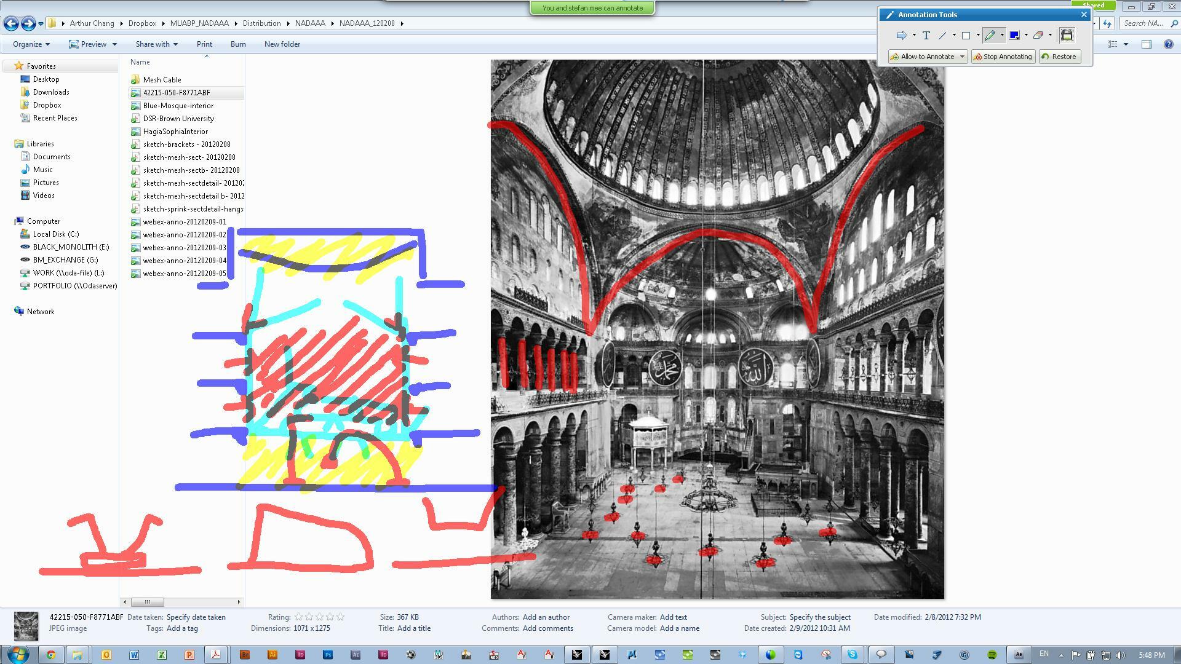Save annotations with the floppy disk icon
Image resolution: width=1181 pixels, height=664 pixels.
coord(1067,35)
